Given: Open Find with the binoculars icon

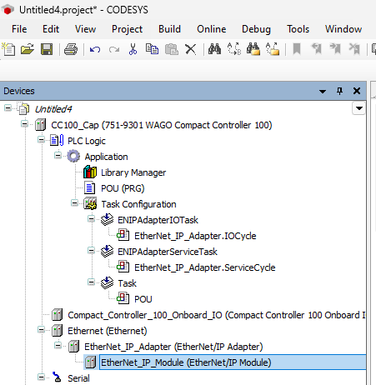Looking at the screenshot, I should click(214, 49).
